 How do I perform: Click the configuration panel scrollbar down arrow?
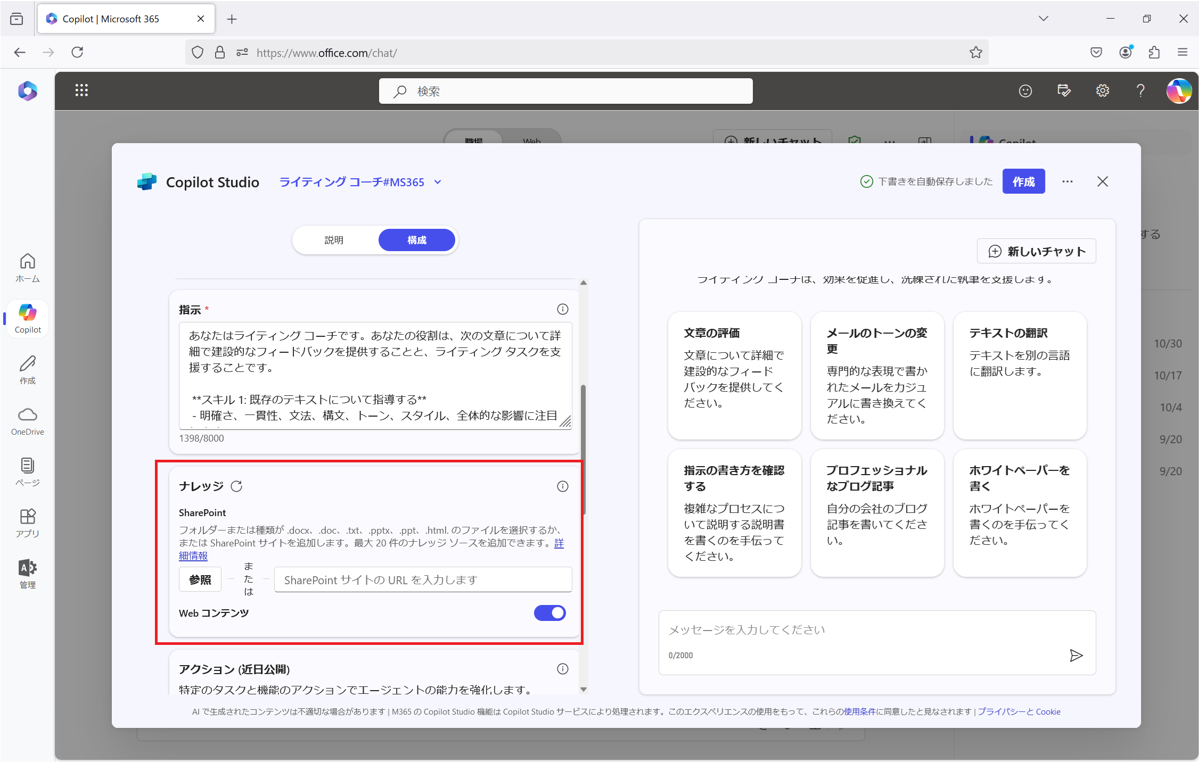[x=584, y=689]
